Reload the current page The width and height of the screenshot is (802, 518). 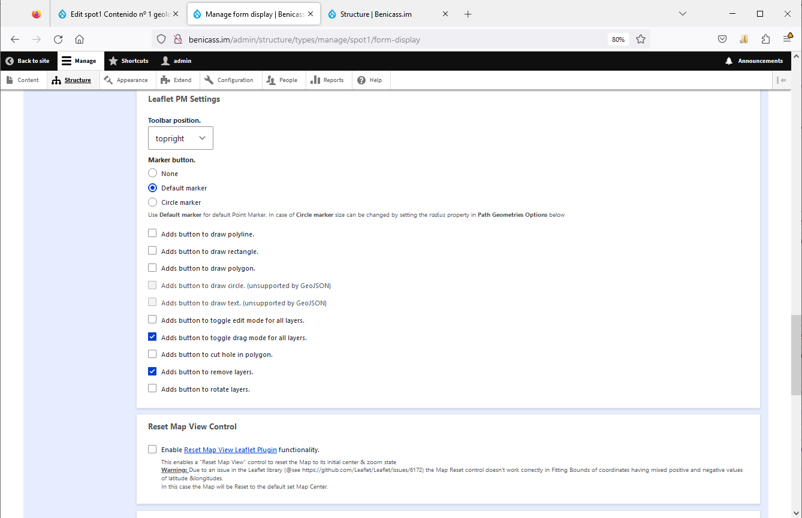click(x=58, y=40)
